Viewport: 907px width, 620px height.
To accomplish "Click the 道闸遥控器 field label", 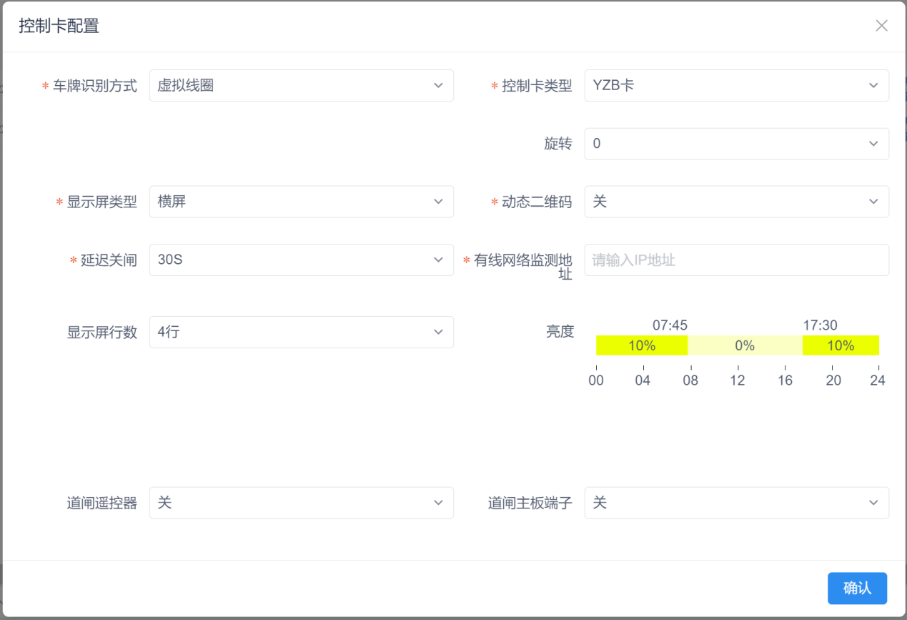I will (102, 503).
